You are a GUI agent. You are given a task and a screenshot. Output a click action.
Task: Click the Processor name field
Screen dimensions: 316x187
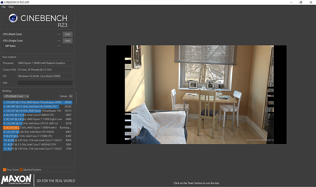click(x=45, y=63)
